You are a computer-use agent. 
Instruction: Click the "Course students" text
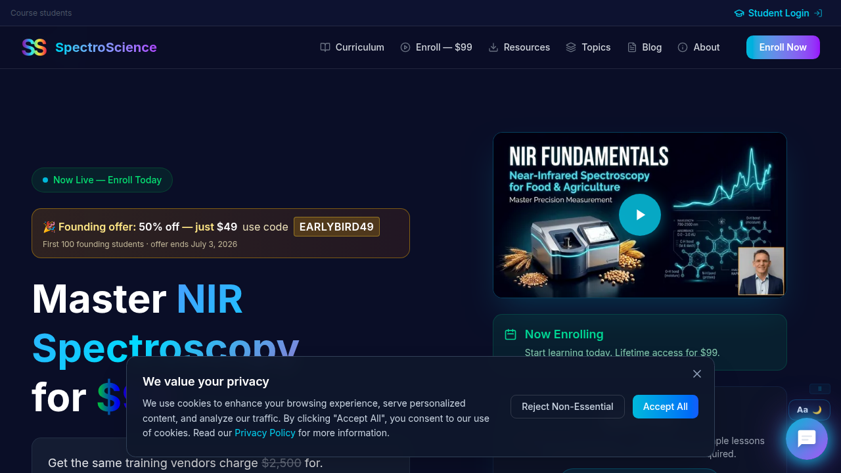point(41,13)
